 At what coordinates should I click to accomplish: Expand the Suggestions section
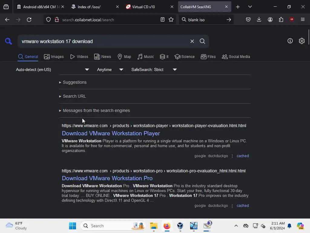click(x=73, y=82)
